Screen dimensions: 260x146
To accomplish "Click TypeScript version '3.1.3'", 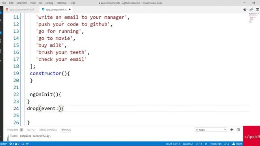I will 227,144.
